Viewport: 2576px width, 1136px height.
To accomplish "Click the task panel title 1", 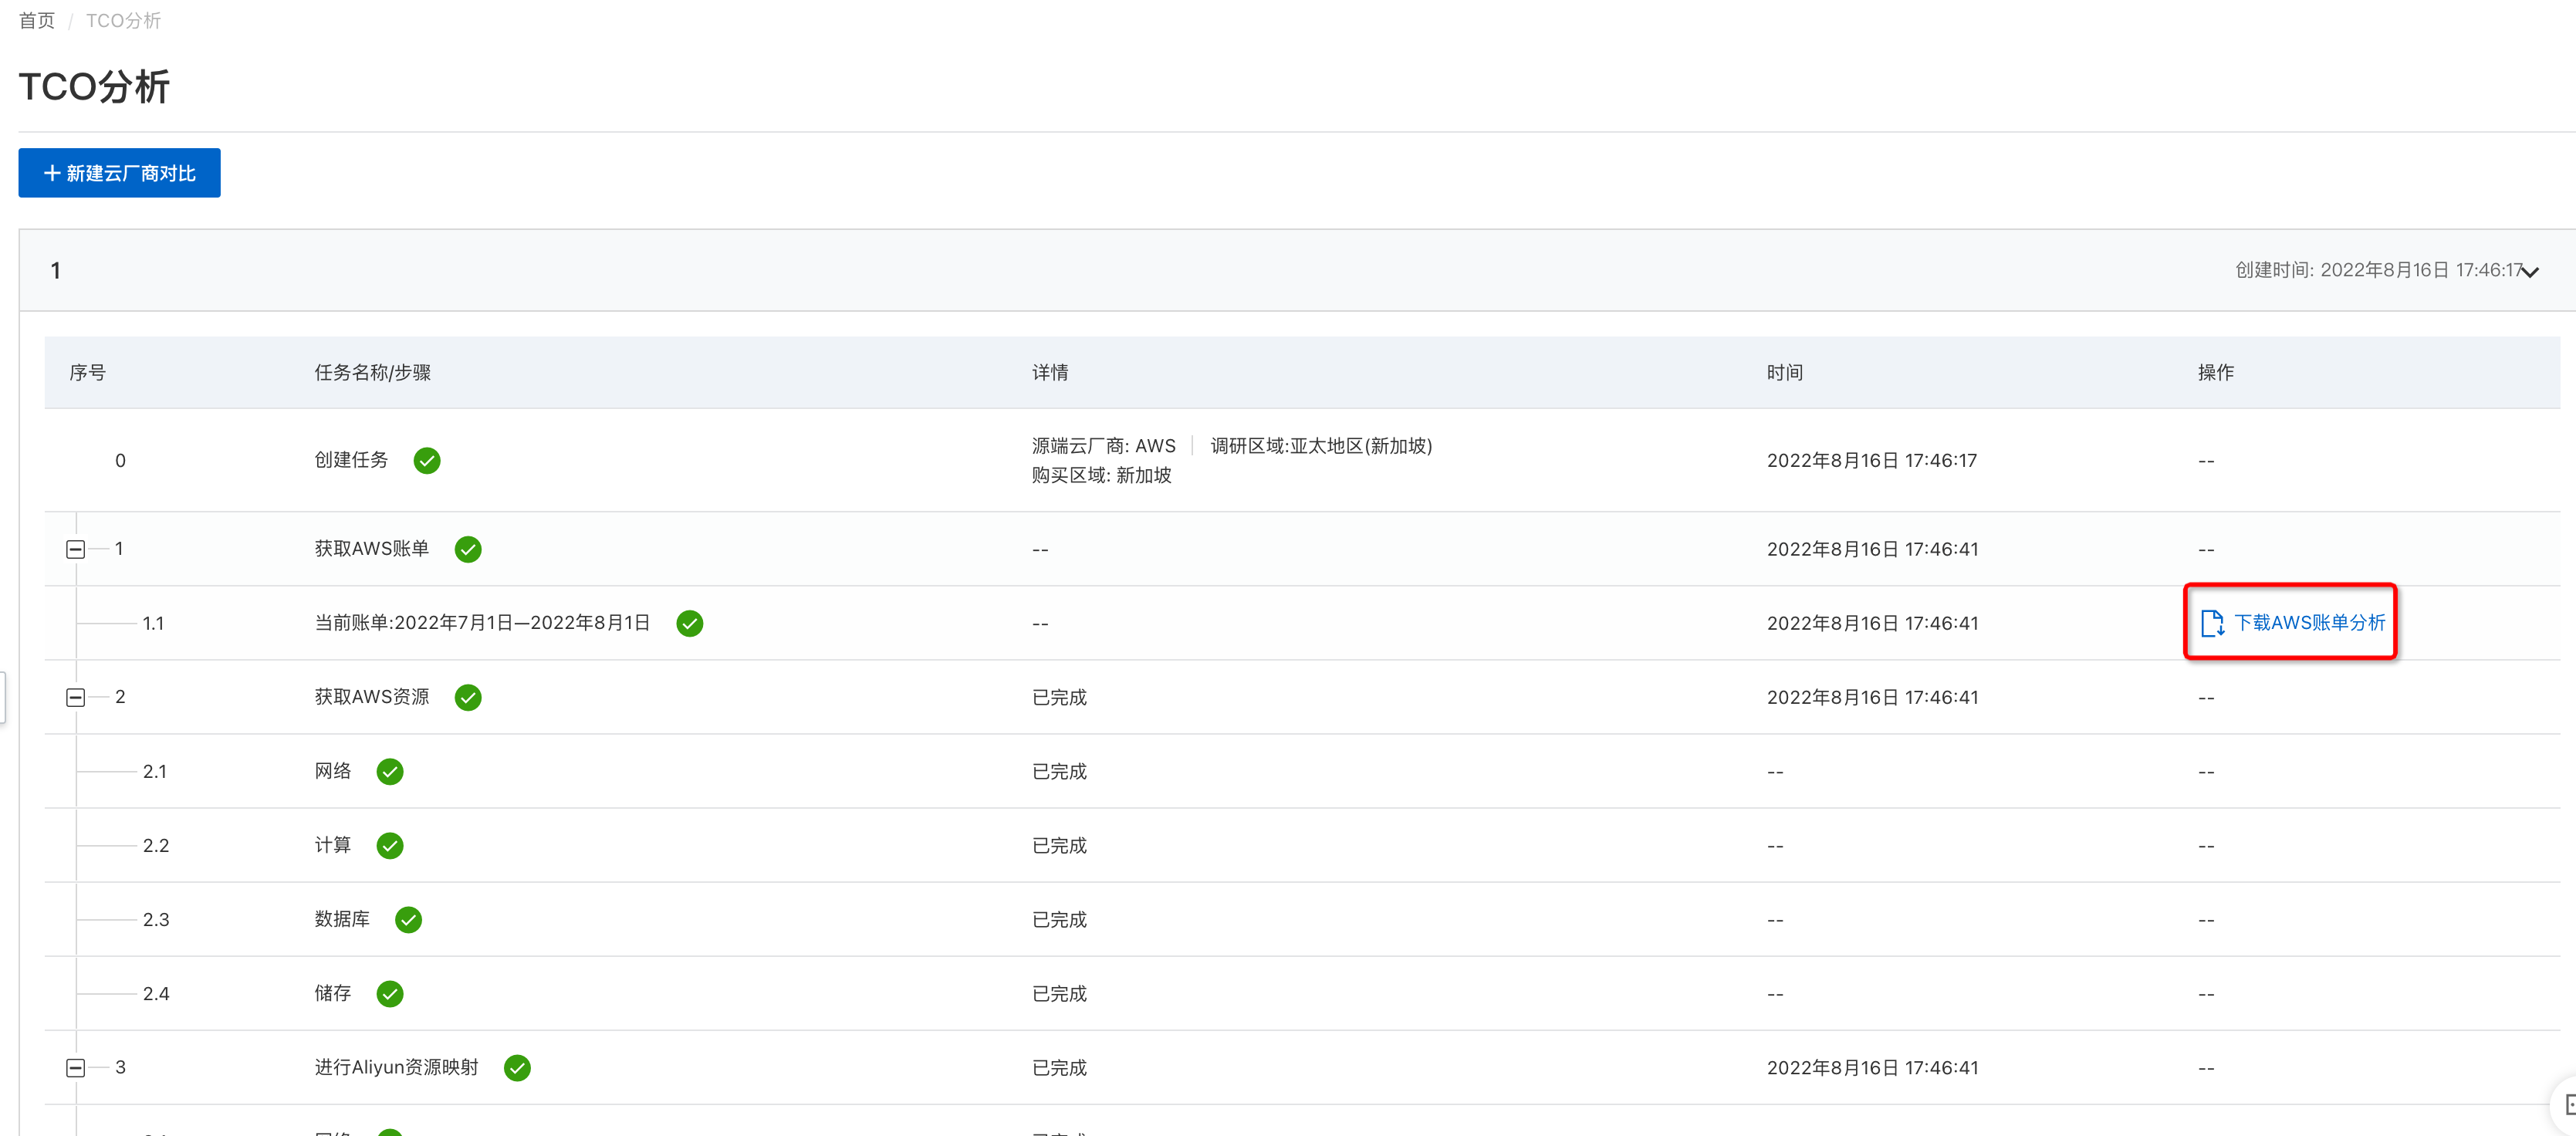I will (x=56, y=271).
